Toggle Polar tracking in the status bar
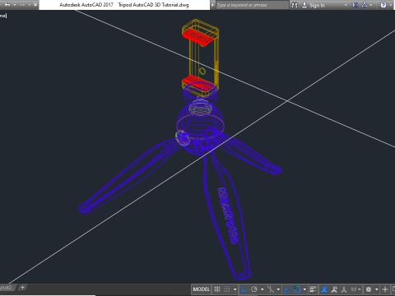395x296 pixels. pyautogui.click(x=254, y=289)
